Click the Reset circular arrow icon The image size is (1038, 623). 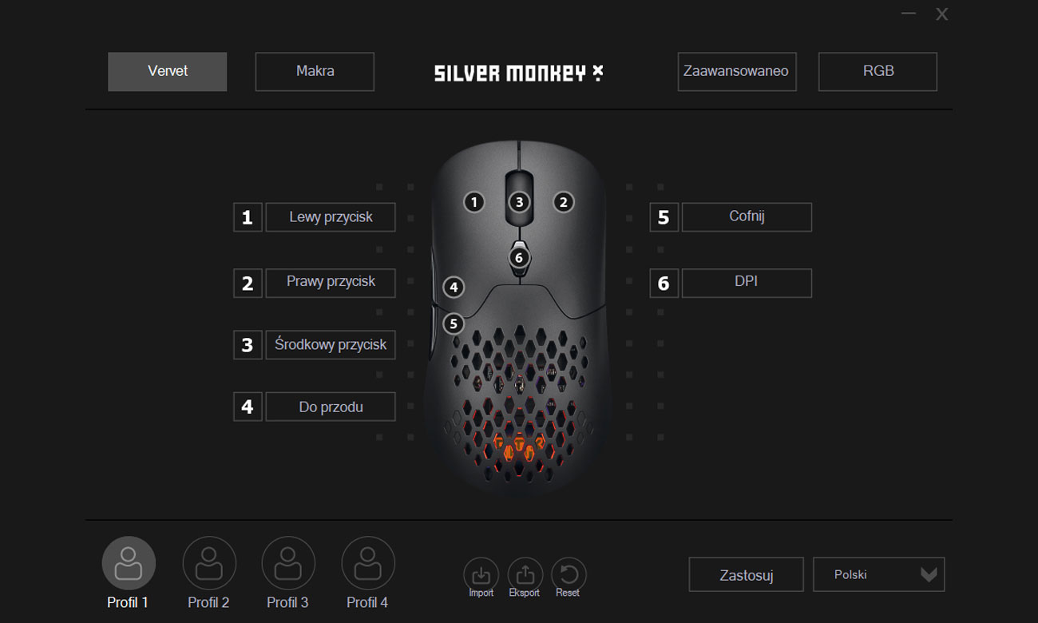point(569,574)
